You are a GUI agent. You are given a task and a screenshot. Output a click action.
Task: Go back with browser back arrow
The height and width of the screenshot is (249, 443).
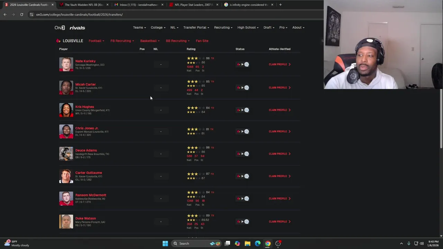(5, 15)
